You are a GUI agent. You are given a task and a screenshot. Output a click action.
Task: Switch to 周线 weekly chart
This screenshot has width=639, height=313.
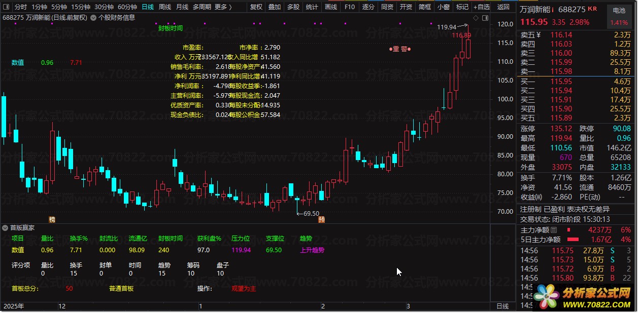(165, 7)
